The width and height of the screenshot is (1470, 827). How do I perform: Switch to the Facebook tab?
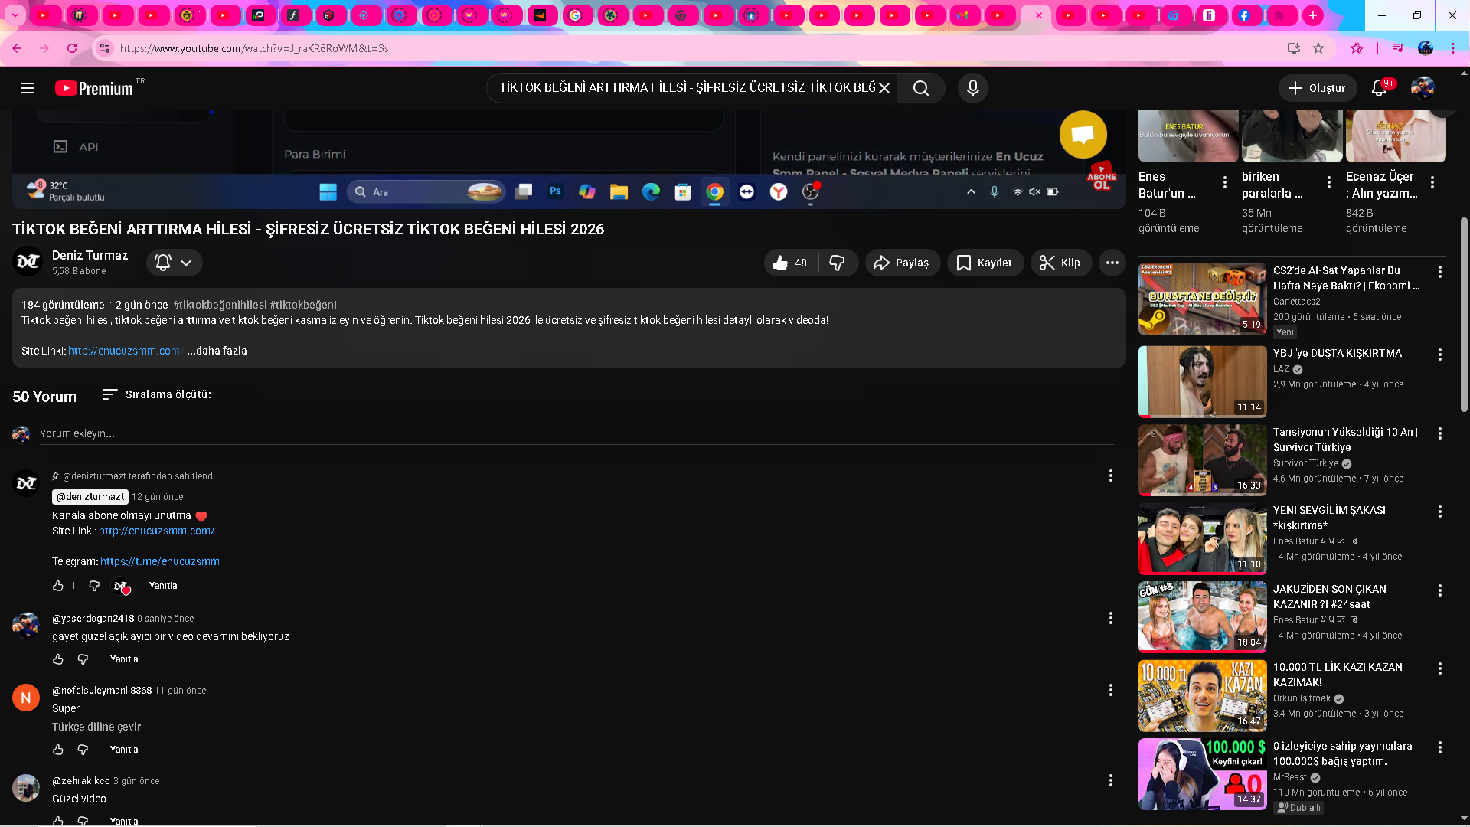pos(1246,15)
